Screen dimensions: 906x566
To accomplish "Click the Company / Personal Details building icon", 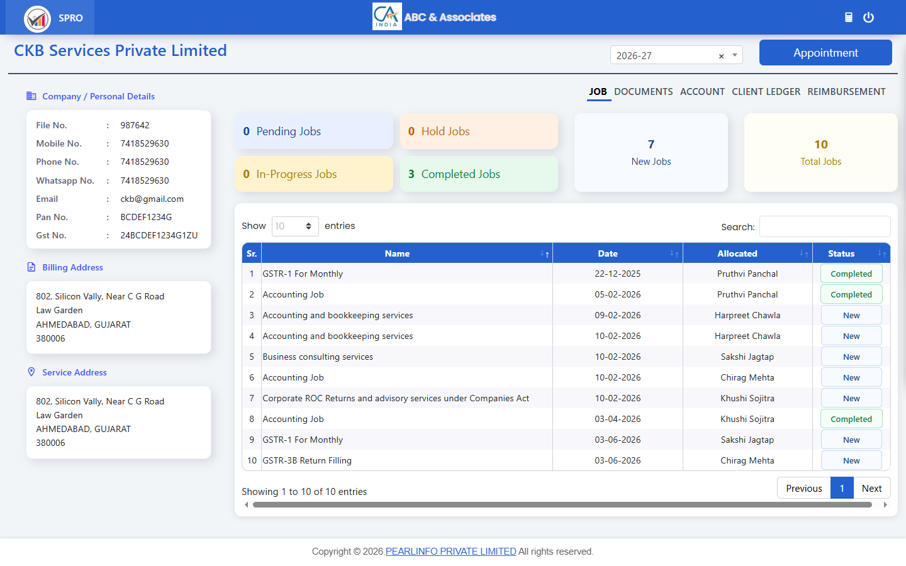I will coord(31,96).
